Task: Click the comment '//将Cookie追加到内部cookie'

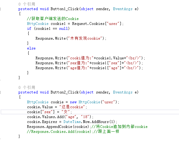Action: [120, 127]
